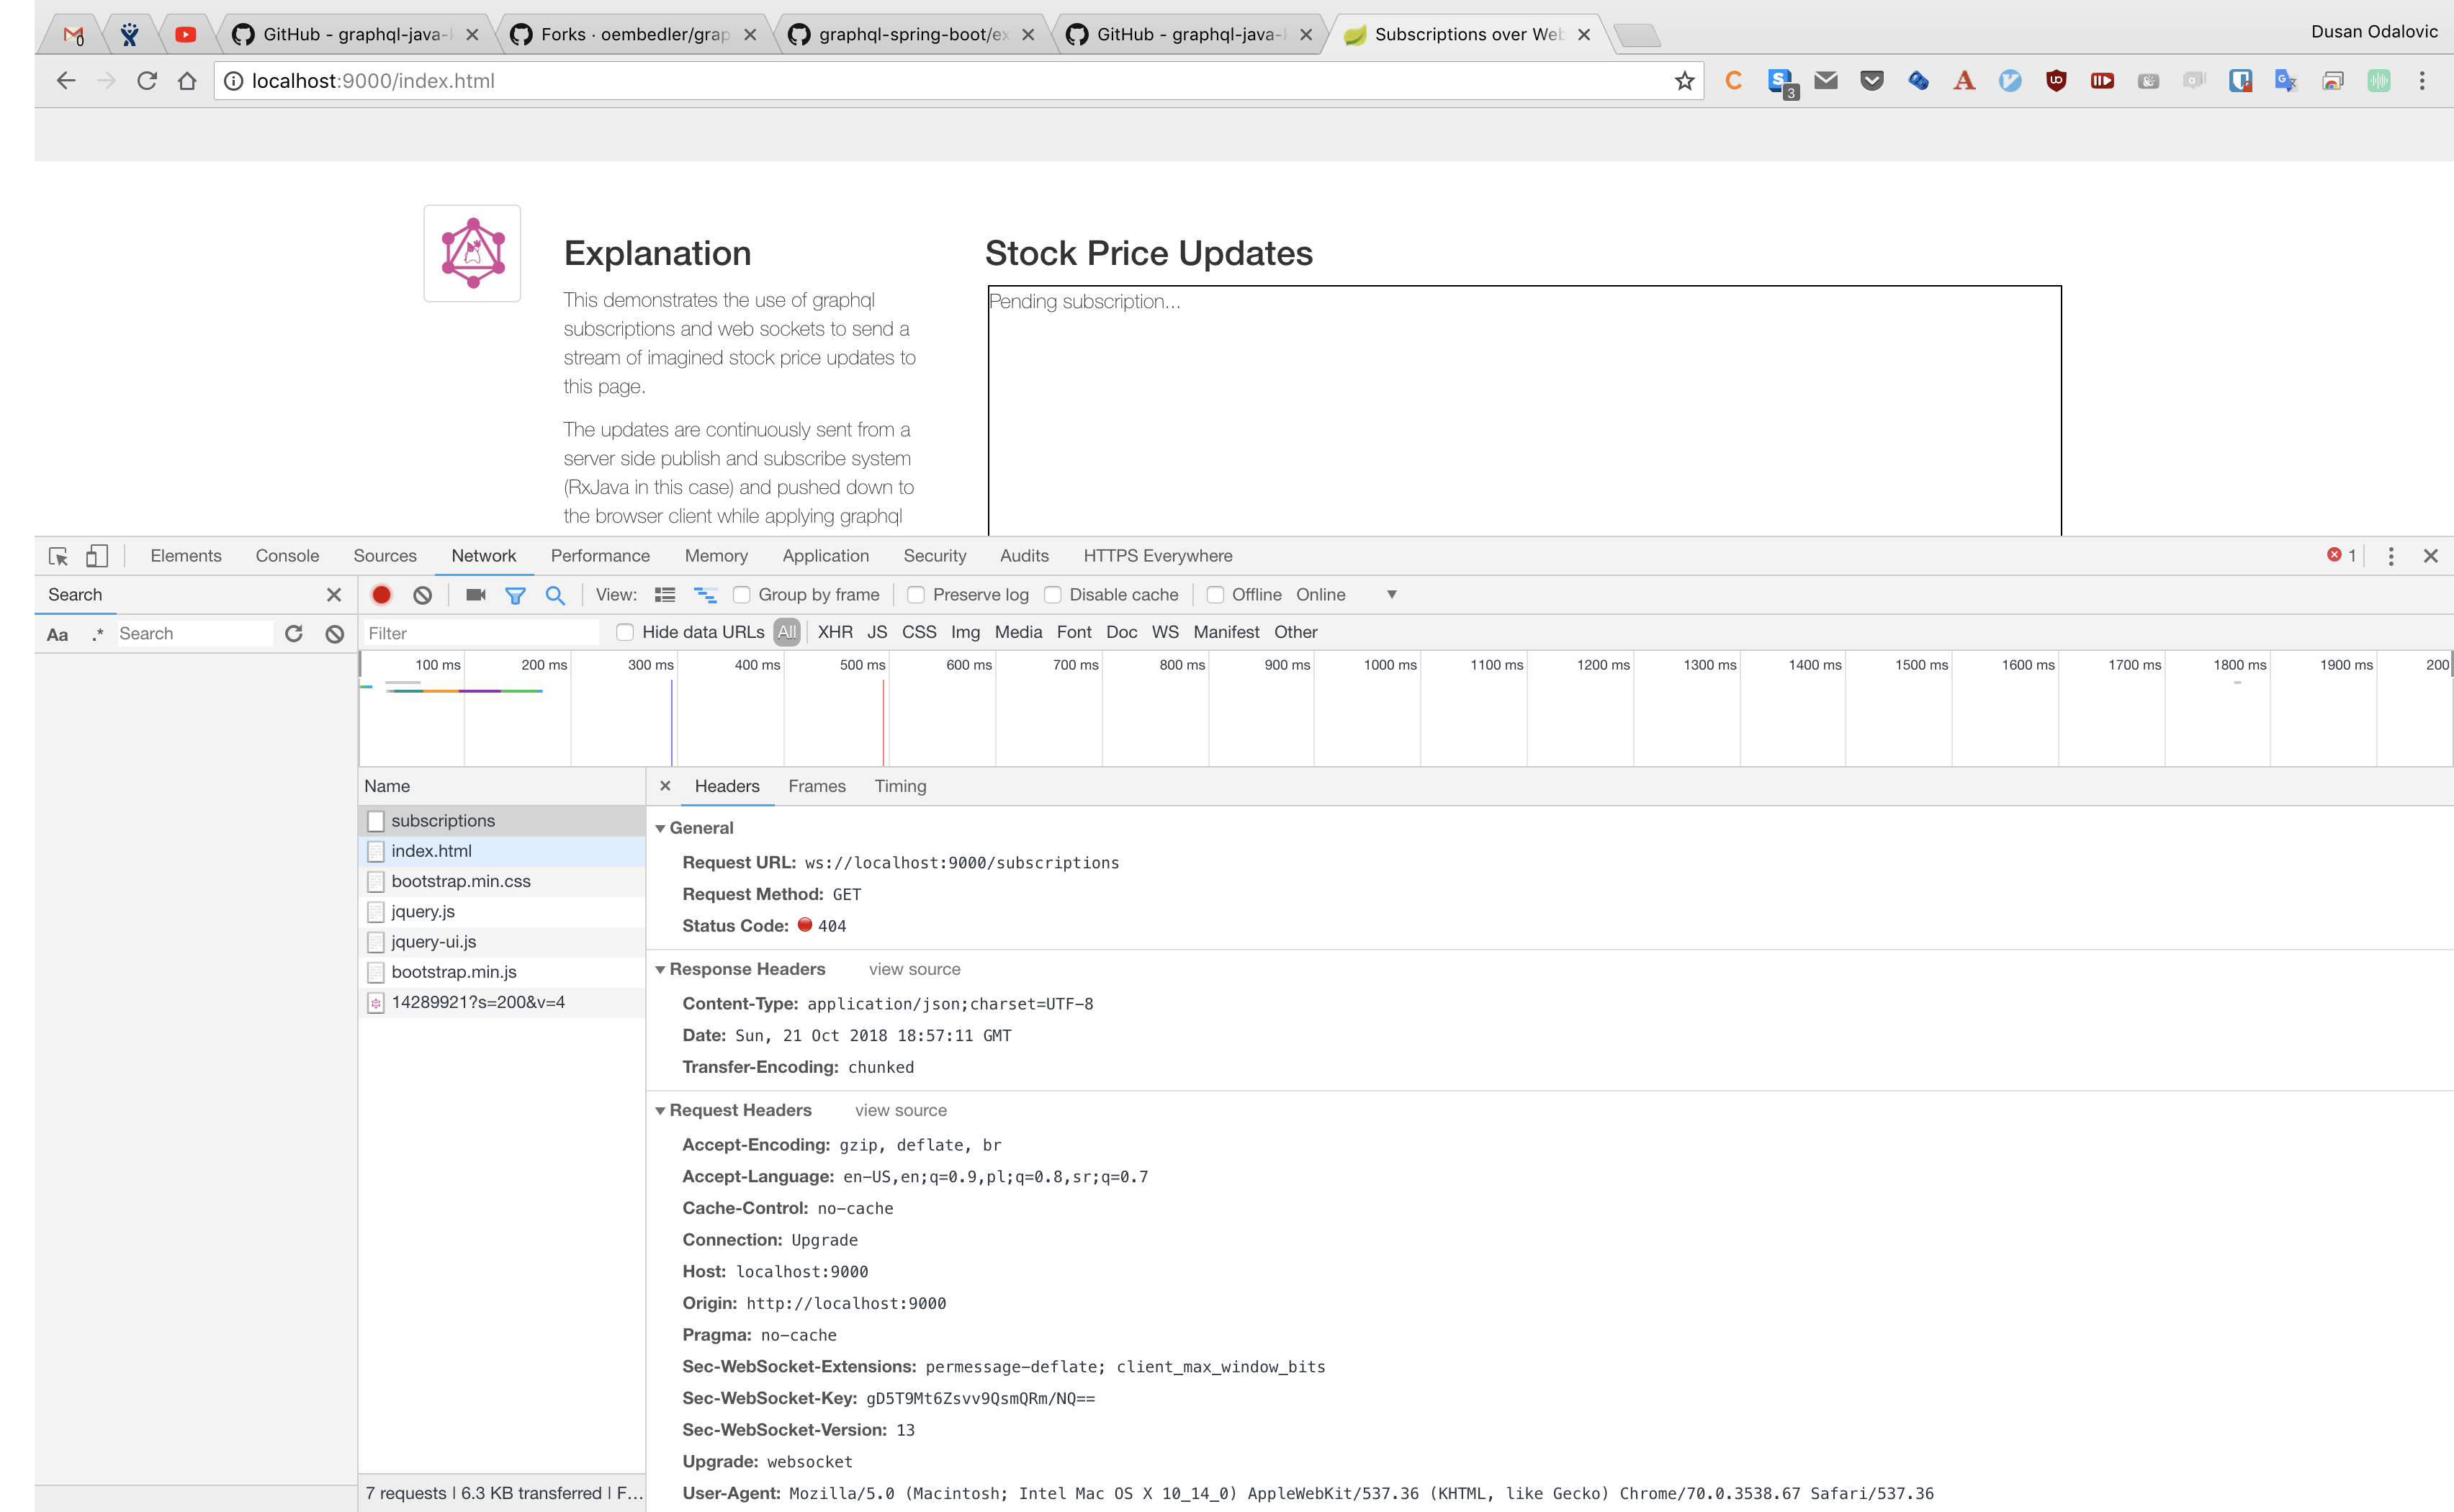Clear the network log
2454x1512 pixels.
click(x=423, y=595)
